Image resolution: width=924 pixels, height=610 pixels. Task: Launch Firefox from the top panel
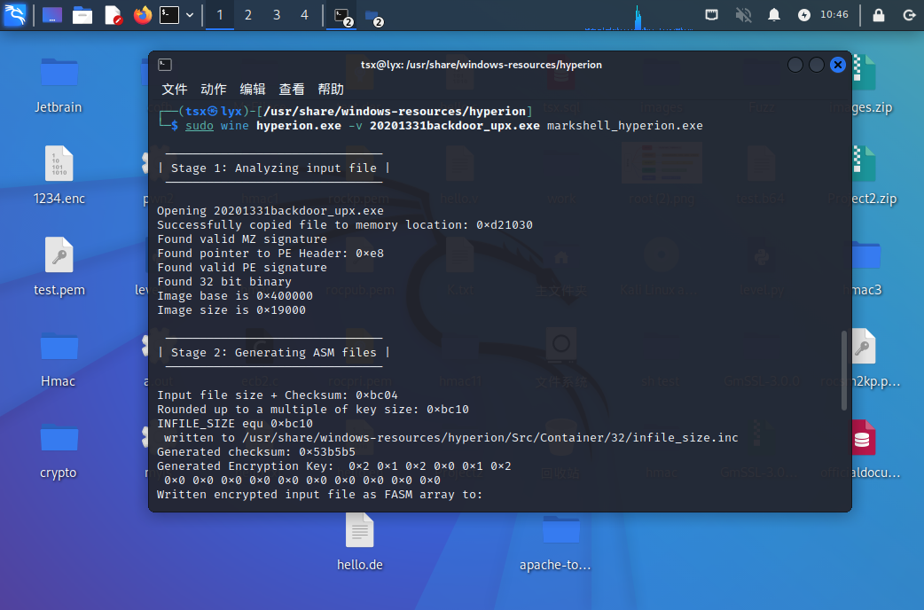pyautogui.click(x=143, y=15)
